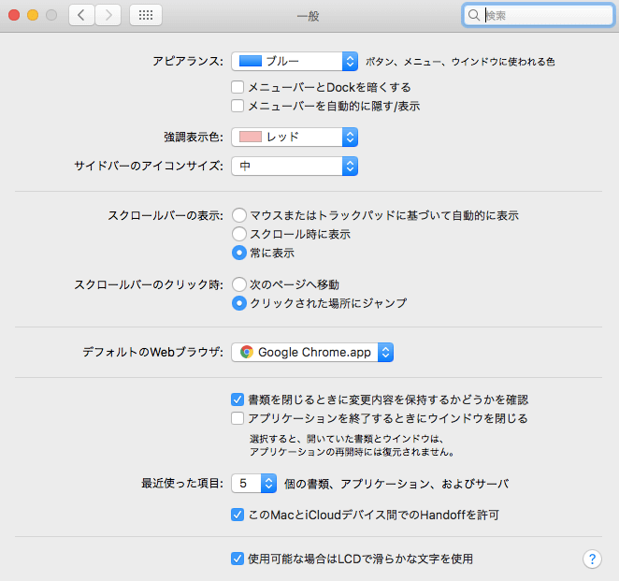Select マウスまたはトラックパッドに基づいて自動的に表示 radio
The image size is (619, 581).
[239, 215]
